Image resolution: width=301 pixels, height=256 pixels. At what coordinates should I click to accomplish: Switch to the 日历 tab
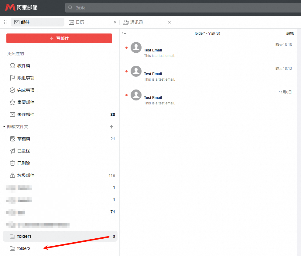[93, 22]
